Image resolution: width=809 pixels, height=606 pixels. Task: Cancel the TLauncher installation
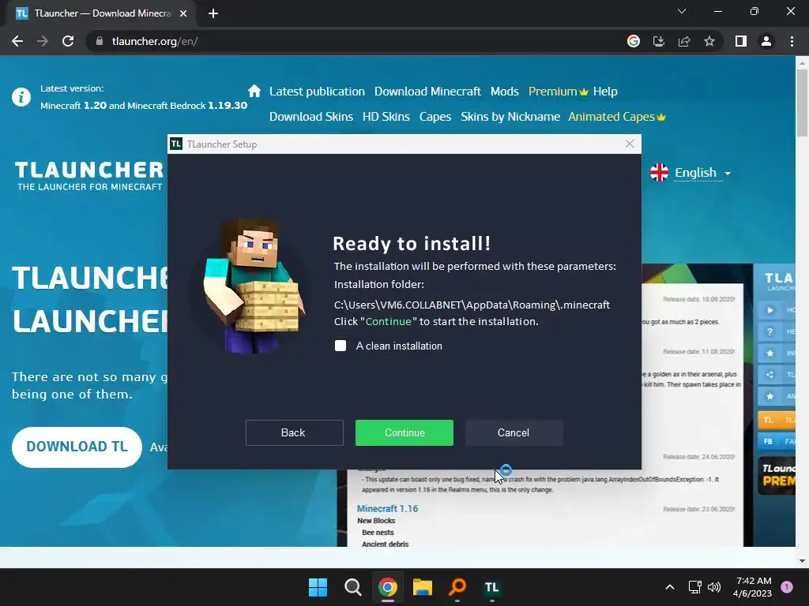click(514, 432)
